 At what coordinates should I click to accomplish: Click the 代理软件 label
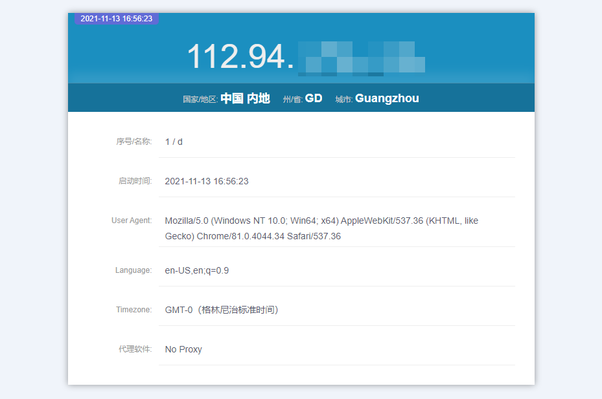tap(135, 349)
